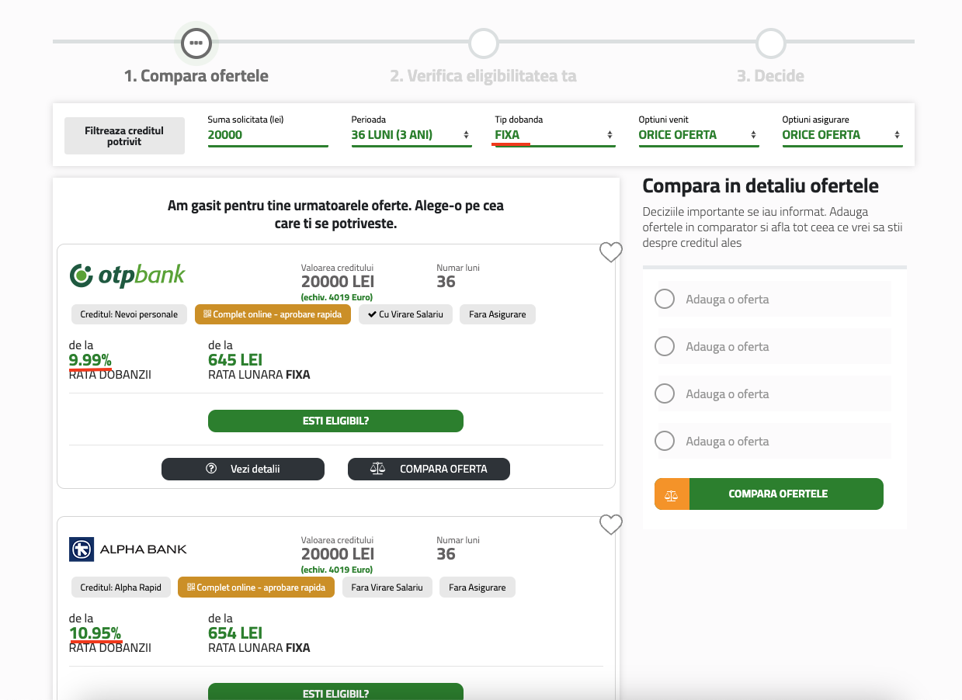This screenshot has height=700, width=962.
Task: Click the Alpha Bank logo
Action: (128, 549)
